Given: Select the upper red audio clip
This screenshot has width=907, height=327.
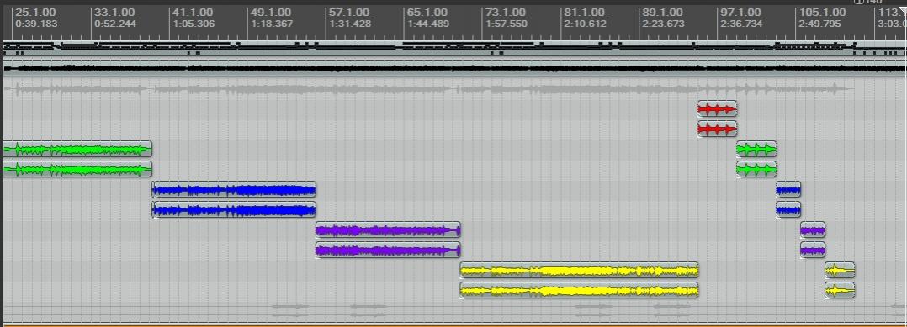Looking at the screenshot, I should coord(717,108).
